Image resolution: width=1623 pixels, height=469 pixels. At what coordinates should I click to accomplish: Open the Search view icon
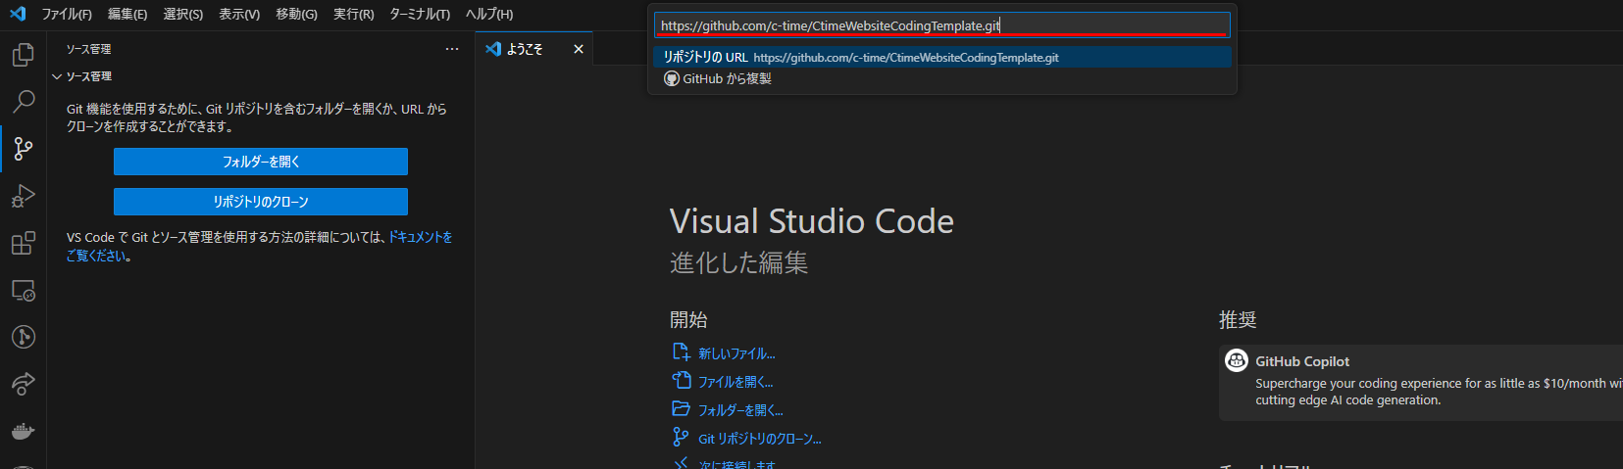tap(24, 101)
